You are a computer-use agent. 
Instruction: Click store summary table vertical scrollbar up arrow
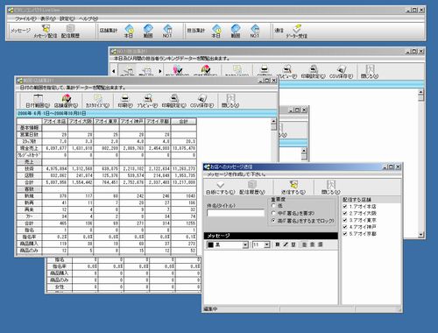coord(273,121)
